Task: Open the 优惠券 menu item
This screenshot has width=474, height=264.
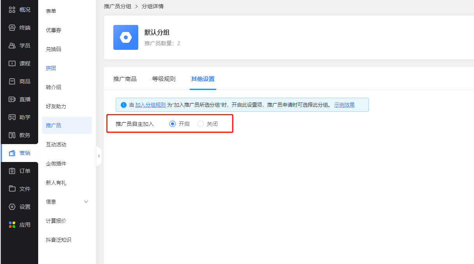Action: (53, 30)
